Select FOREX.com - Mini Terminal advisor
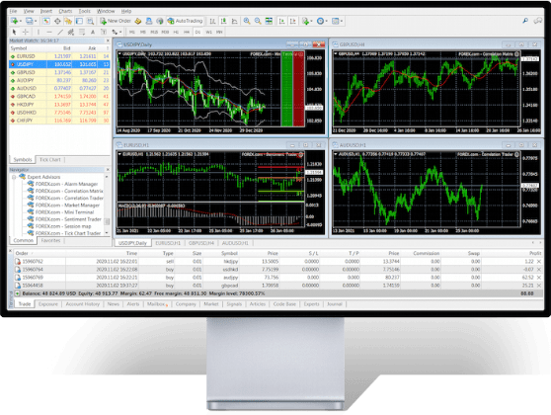 pos(64,212)
